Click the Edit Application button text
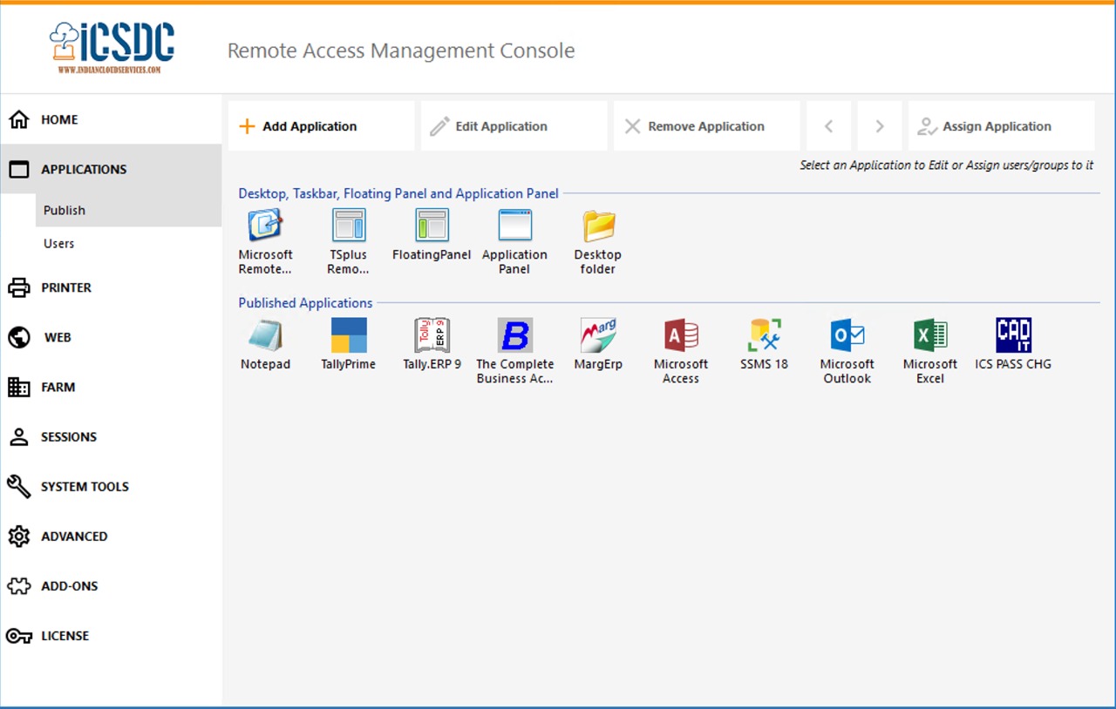 pos(501,126)
